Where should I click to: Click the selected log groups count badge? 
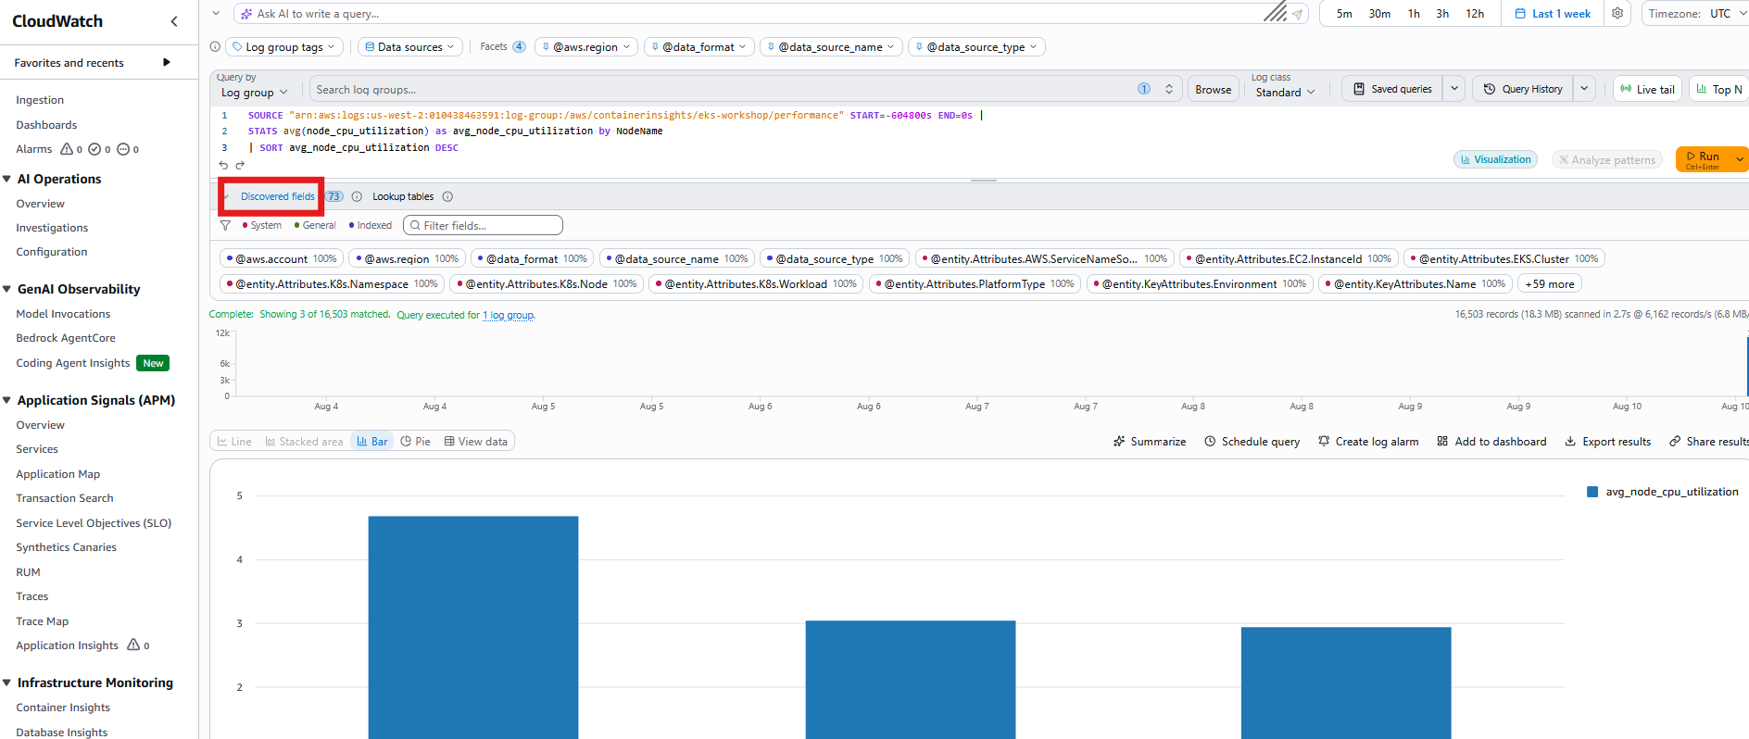click(1144, 89)
